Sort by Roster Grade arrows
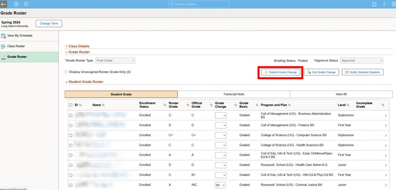The image size is (396, 190). pyautogui.click(x=188, y=105)
